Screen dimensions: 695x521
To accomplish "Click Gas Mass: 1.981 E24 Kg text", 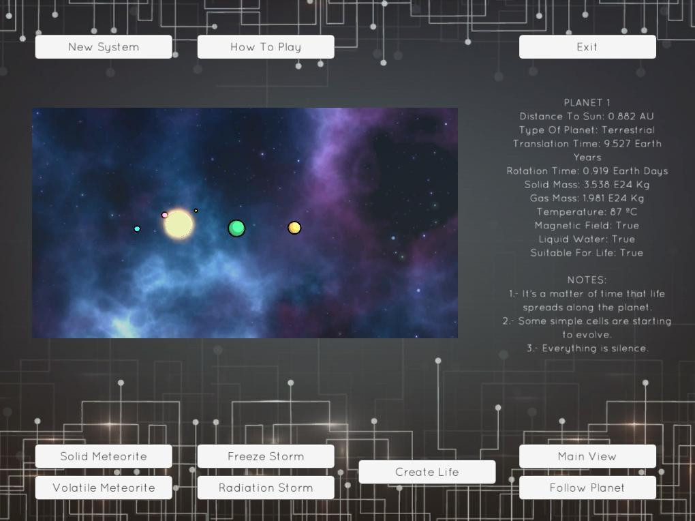I will 587,198.
